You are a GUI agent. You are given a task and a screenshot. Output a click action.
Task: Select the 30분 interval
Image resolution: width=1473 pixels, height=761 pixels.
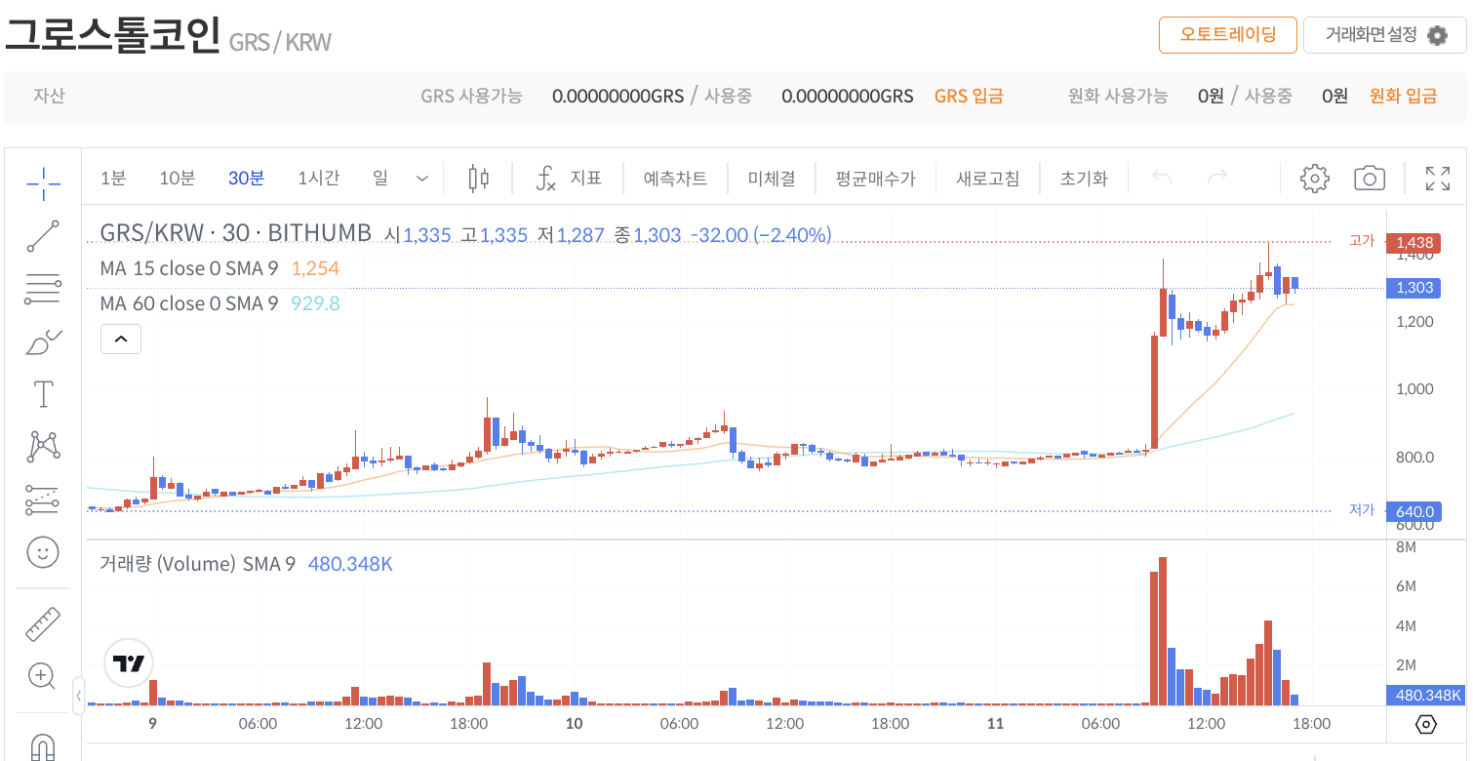pos(246,179)
